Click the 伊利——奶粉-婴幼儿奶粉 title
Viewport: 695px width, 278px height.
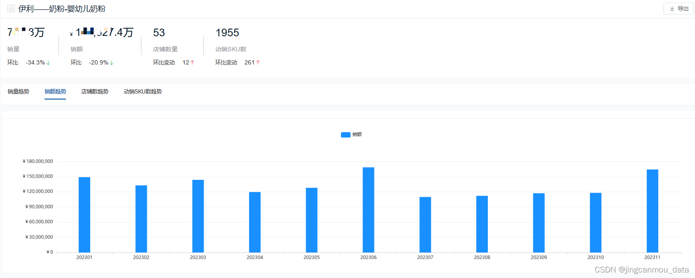coord(62,9)
